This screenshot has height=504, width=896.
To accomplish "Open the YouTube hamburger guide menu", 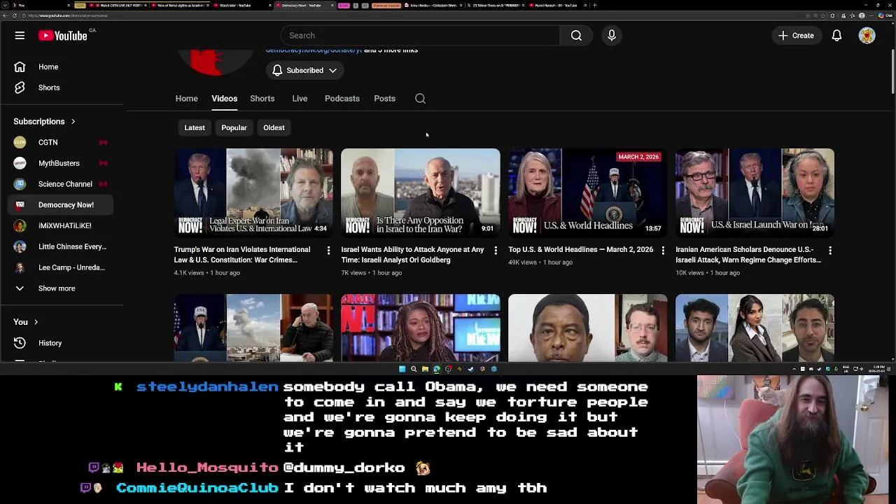I will pos(20,36).
